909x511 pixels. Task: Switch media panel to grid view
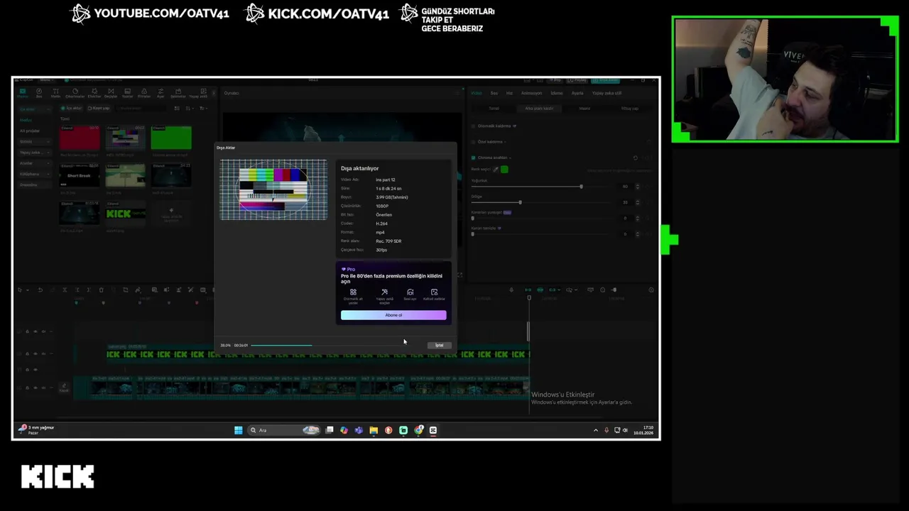point(177,109)
